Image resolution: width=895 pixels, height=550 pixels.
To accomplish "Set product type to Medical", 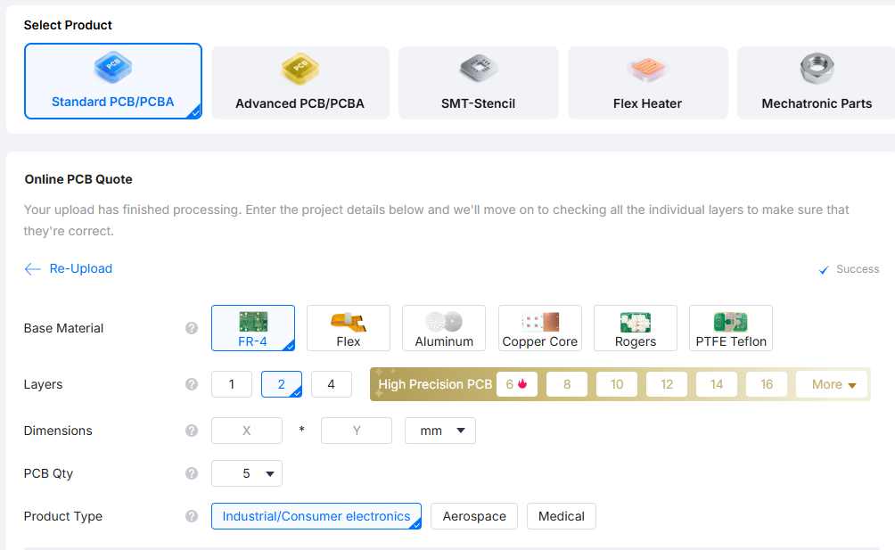I will coord(562,516).
